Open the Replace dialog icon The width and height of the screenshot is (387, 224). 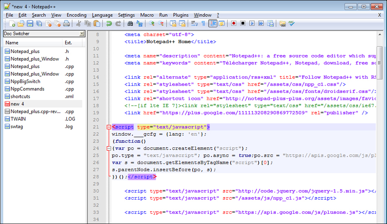tap(139, 24)
